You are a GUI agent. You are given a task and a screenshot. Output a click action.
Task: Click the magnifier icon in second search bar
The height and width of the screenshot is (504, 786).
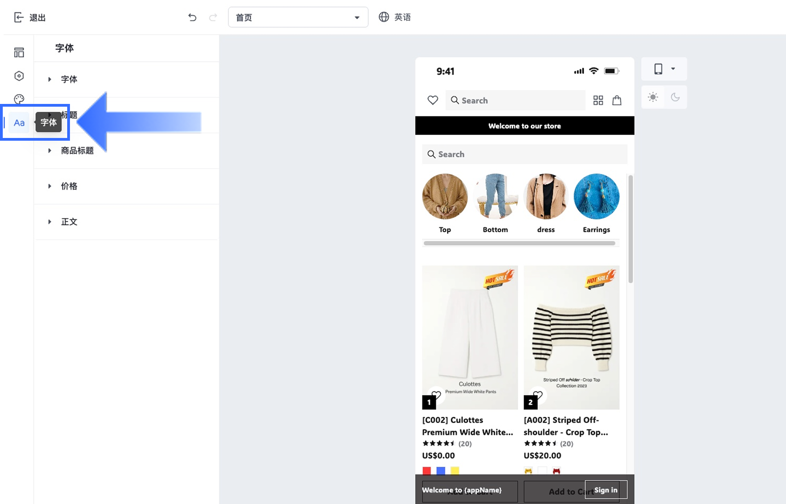coord(431,155)
